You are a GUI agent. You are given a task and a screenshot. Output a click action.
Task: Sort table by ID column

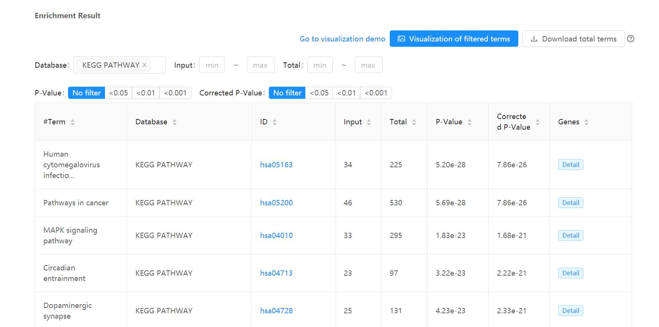coord(275,122)
